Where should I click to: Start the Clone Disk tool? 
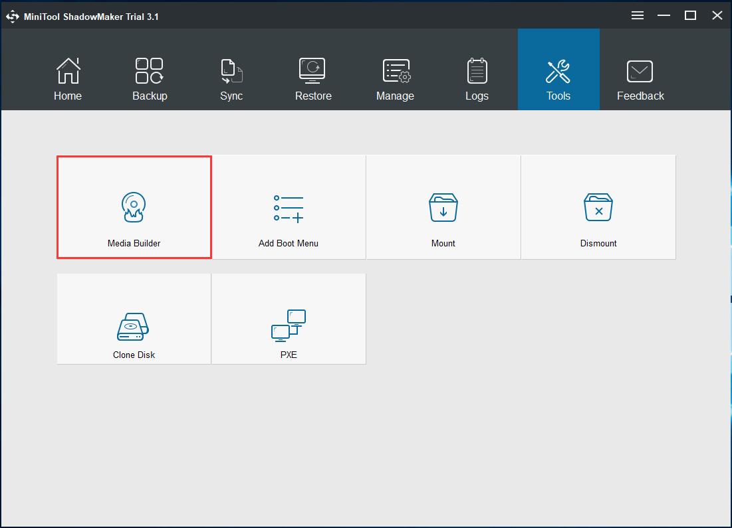(x=134, y=319)
